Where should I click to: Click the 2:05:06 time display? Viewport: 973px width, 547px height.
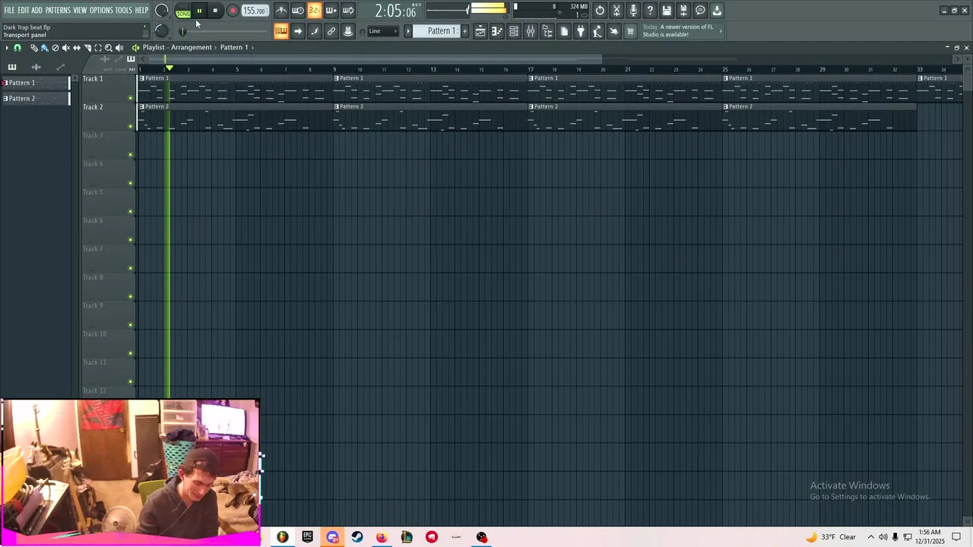click(x=395, y=11)
